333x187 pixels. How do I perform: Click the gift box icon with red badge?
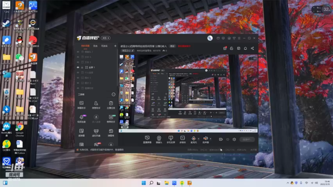225,48
